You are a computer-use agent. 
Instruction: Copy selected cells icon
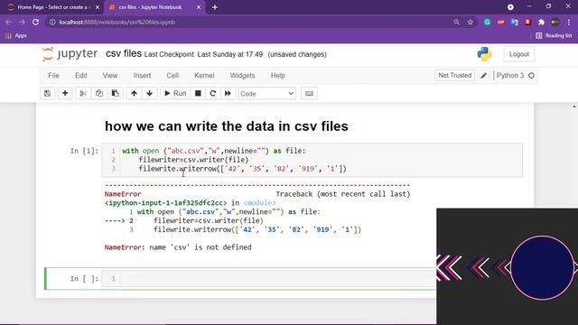coord(99,93)
